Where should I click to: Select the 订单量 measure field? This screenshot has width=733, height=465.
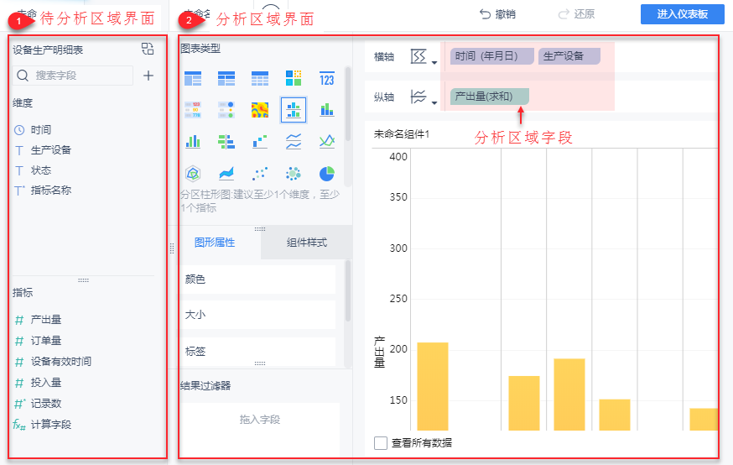(46, 341)
